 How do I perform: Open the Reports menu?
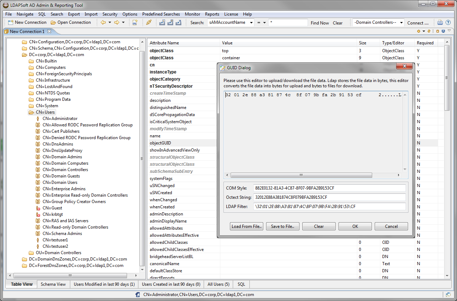click(212, 14)
